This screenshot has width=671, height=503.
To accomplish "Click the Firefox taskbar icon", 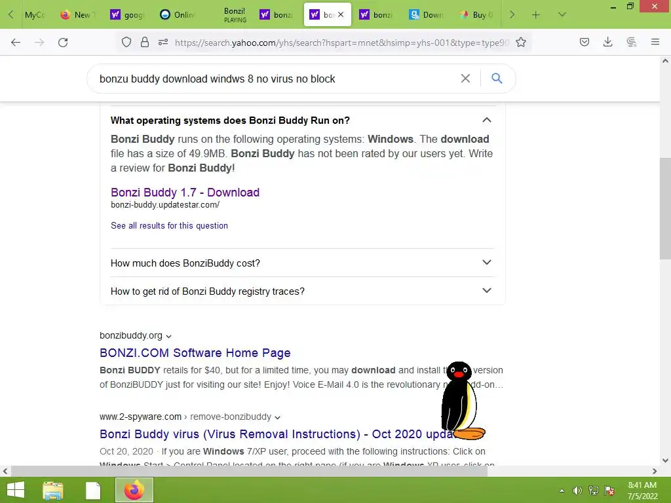I will (x=134, y=490).
